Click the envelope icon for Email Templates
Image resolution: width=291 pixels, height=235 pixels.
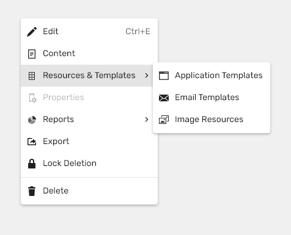click(x=164, y=98)
